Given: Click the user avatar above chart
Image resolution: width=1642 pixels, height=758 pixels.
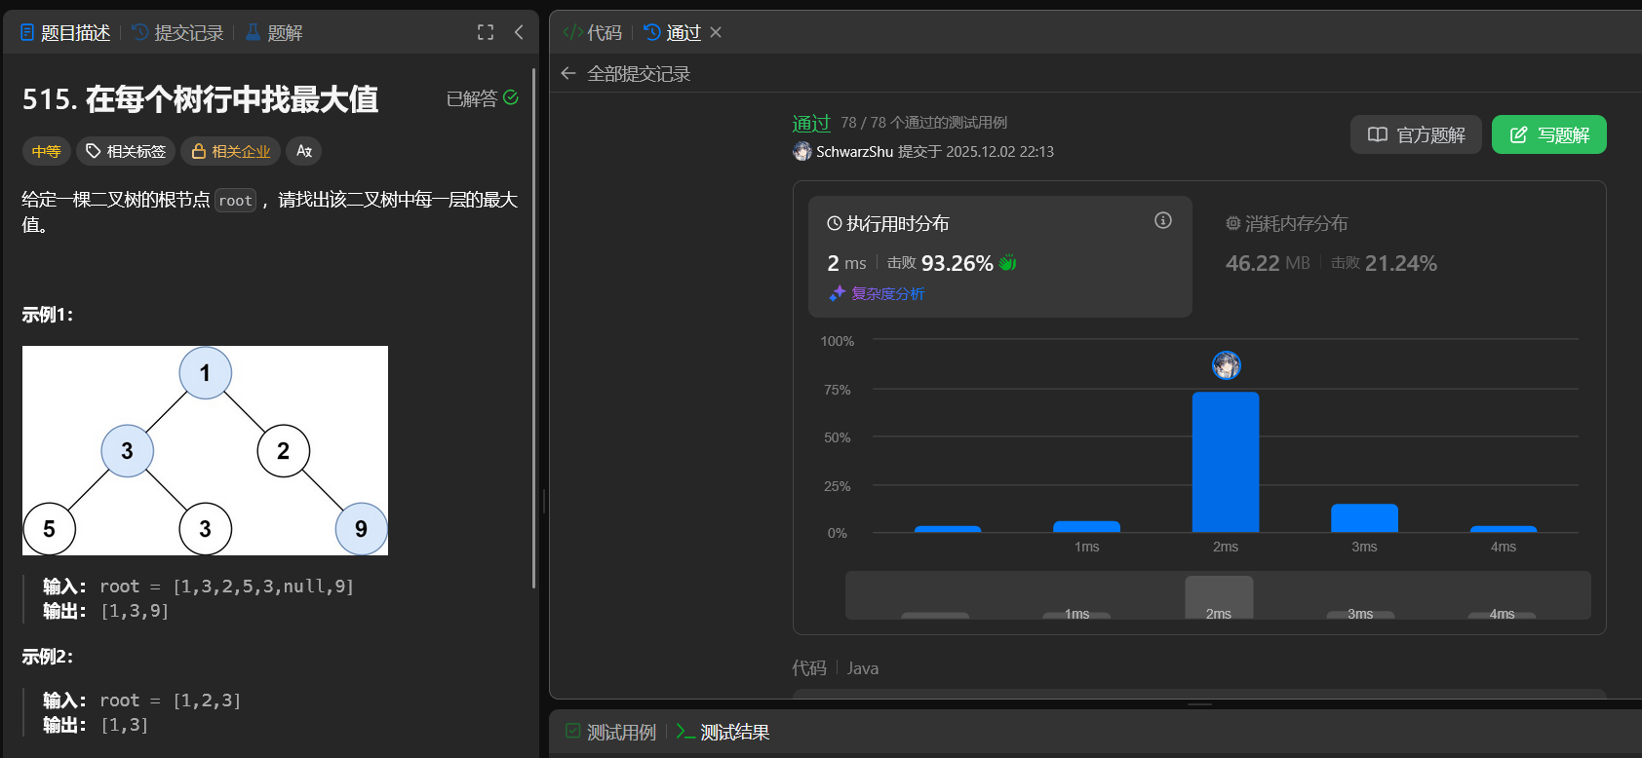Looking at the screenshot, I should click(x=1227, y=365).
